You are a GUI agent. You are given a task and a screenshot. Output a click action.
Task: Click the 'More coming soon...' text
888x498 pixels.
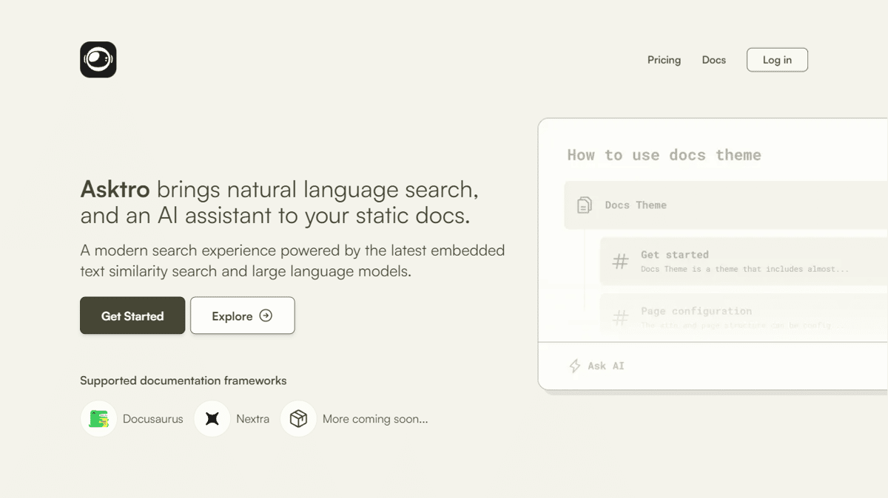click(x=375, y=419)
